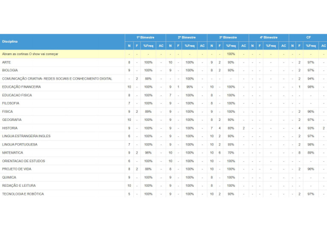Click the HISTORIA discipline name
Screen dimensions: 327x231
coord(10,128)
